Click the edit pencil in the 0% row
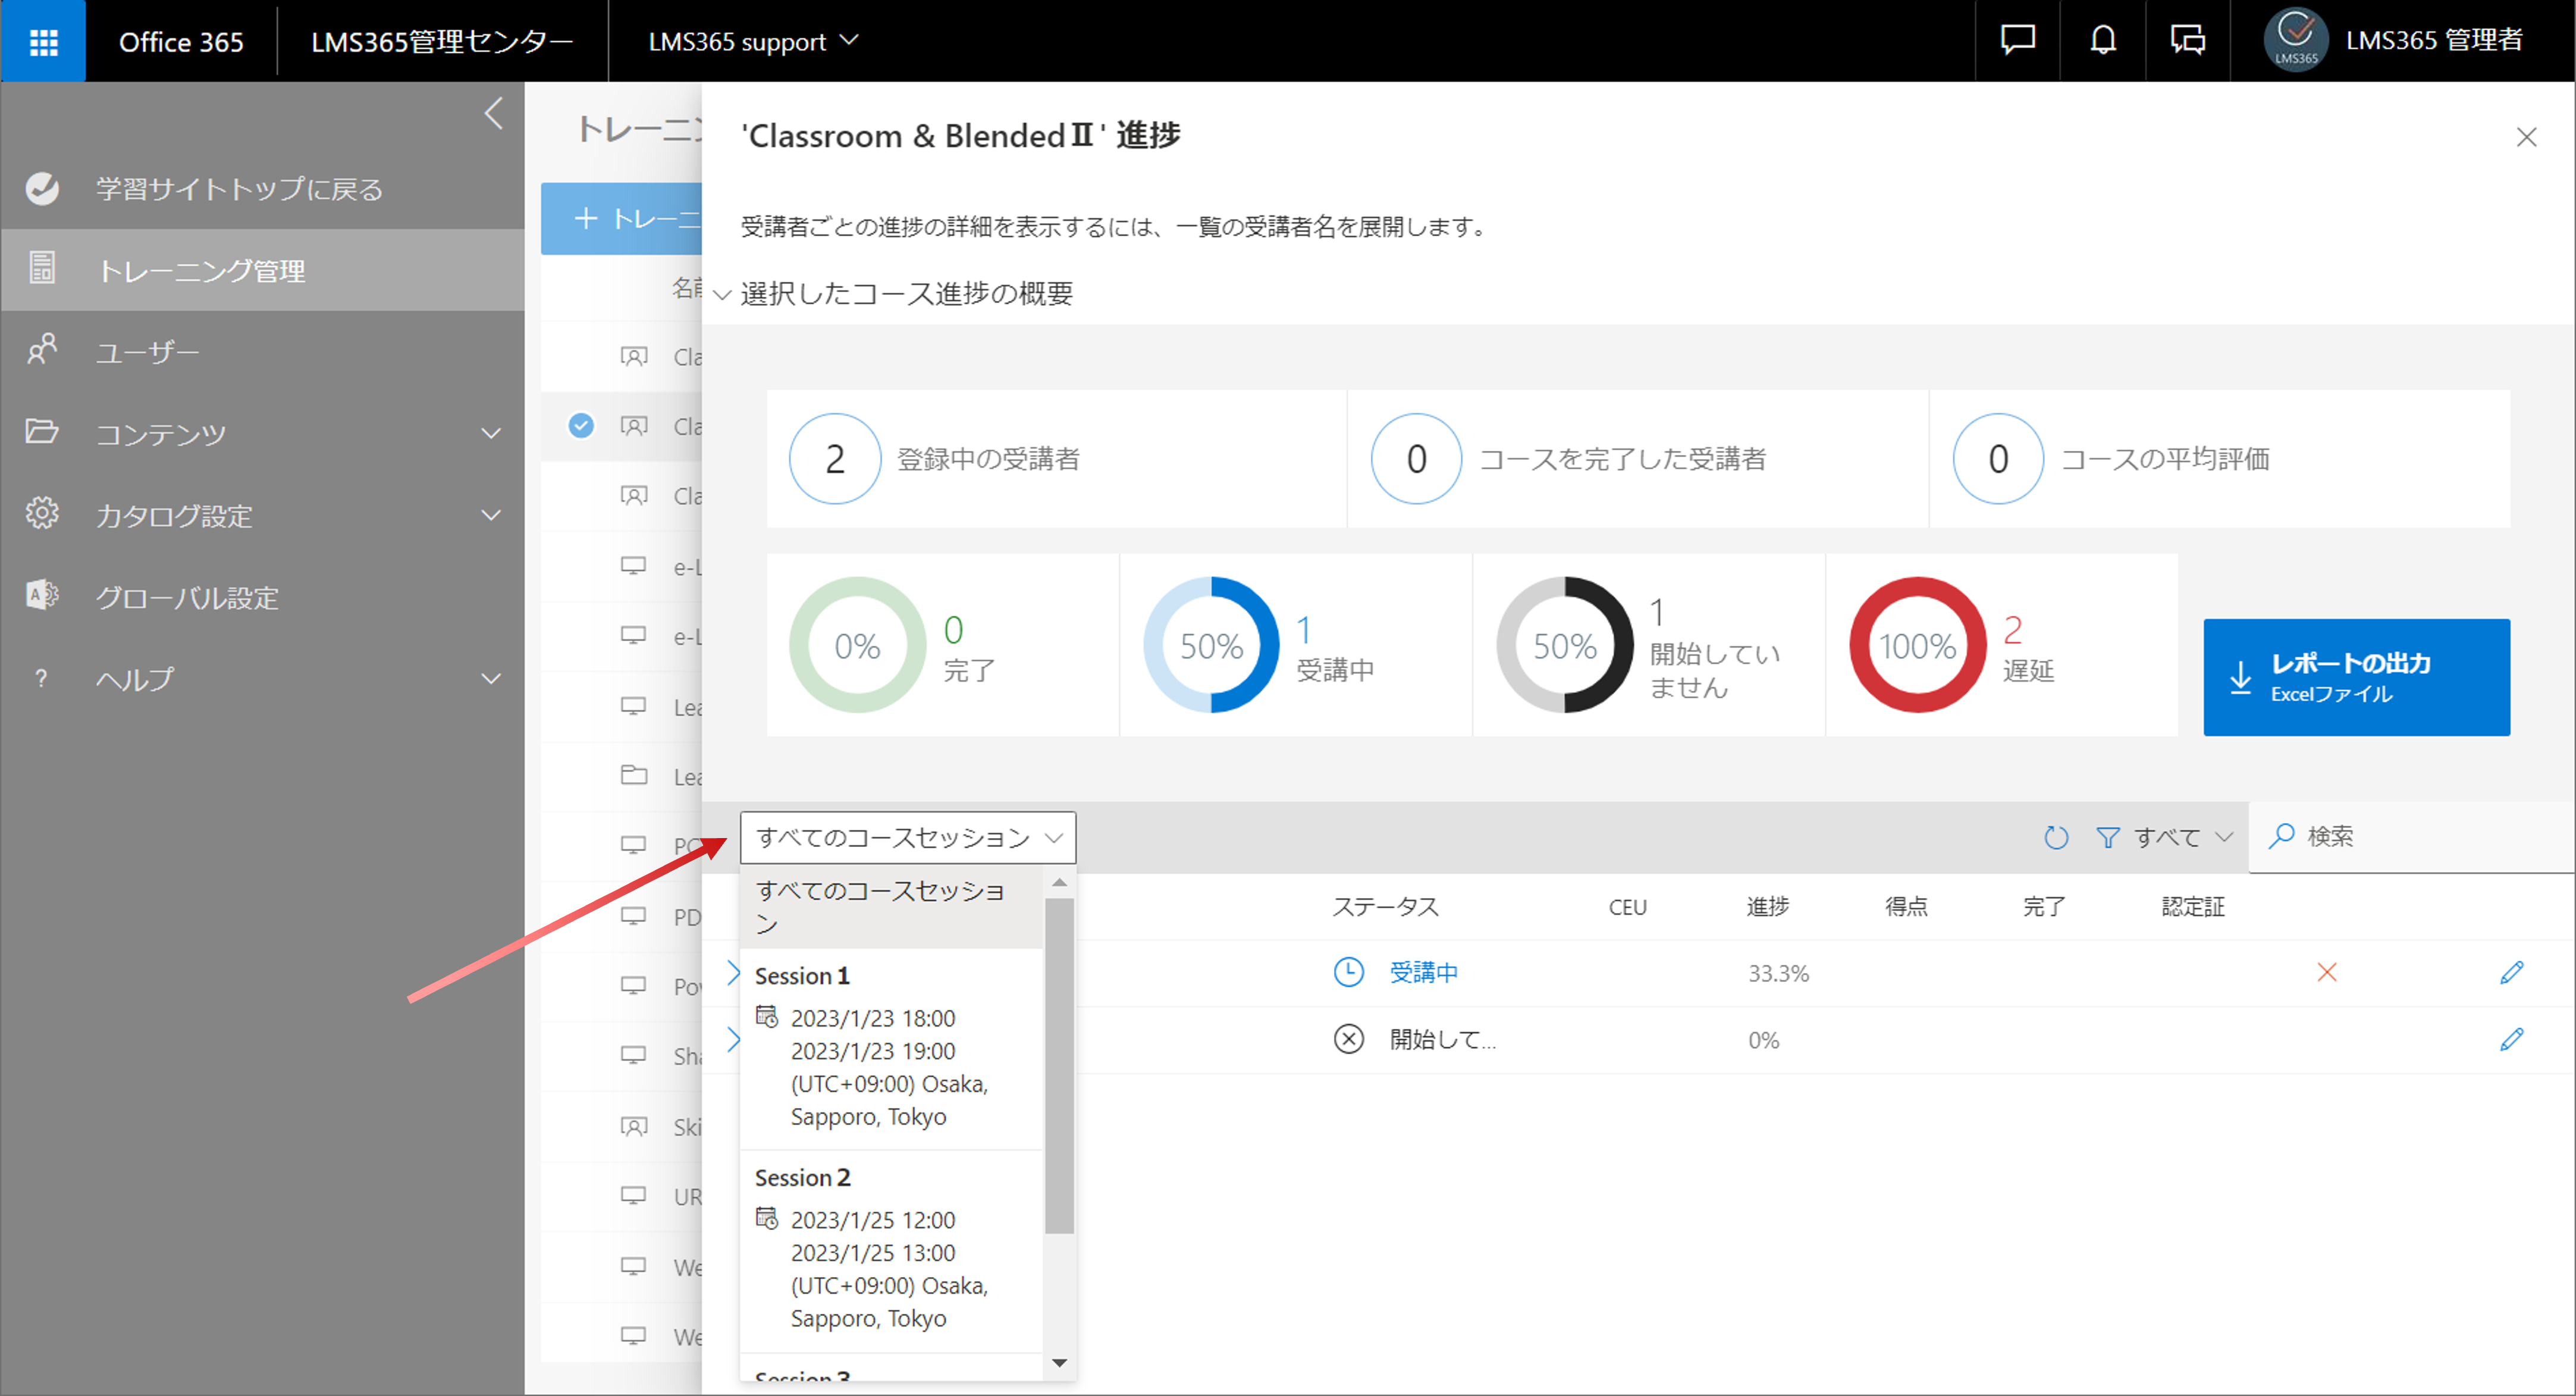Screen dimensions: 2576x1396 [x=2511, y=1039]
